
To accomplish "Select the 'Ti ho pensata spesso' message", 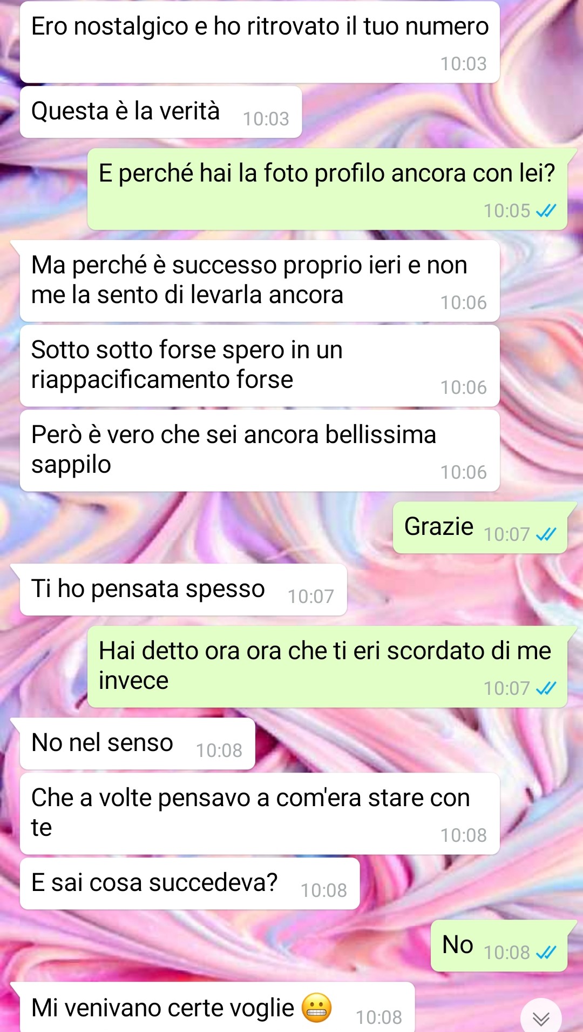I will pyautogui.click(x=184, y=589).
